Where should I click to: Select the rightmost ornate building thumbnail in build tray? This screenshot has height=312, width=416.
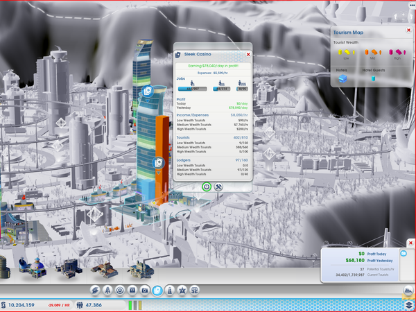pyautogui.click(x=141, y=269)
